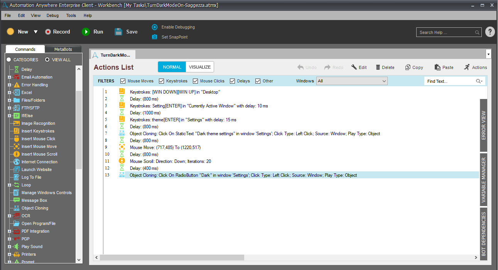Expand the FTP/SFTP category
This screenshot has height=270, width=498.
tap(9, 108)
